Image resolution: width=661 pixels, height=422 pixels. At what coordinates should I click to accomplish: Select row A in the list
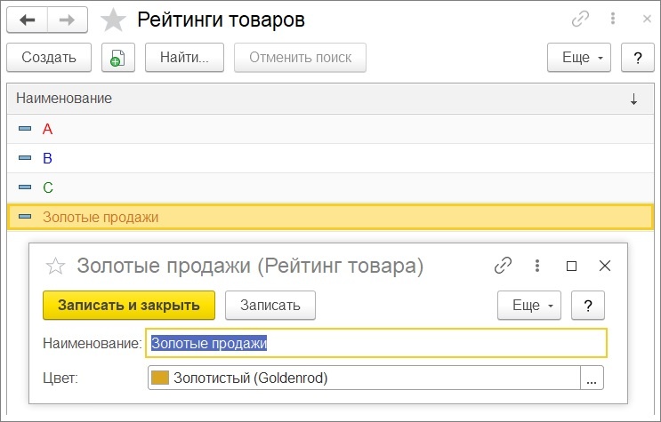tap(331, 129)
